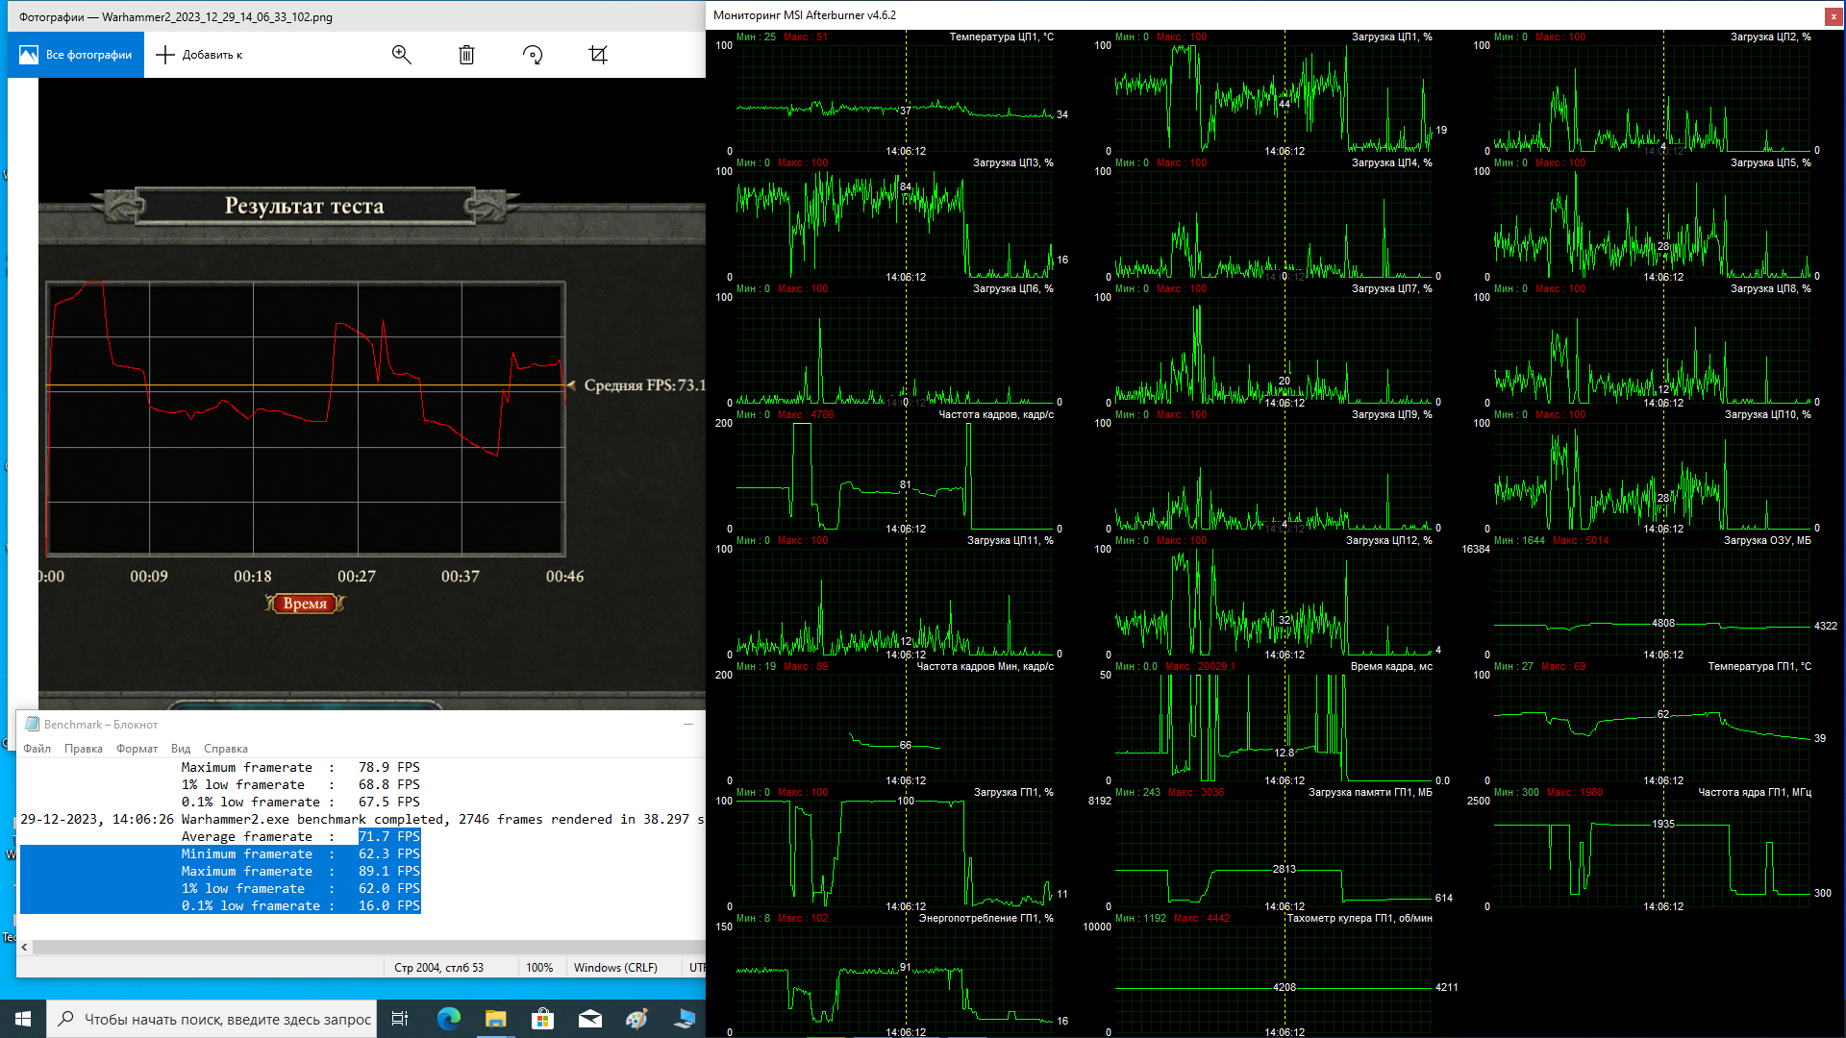Minimize the Benchmark Notepad window
Viewport: 1846px width, 1038px height.
688,725
